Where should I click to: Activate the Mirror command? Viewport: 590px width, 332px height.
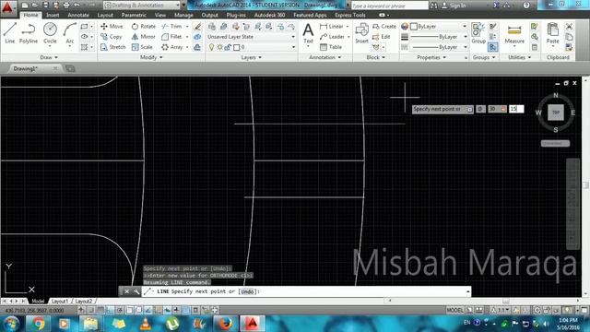pyautogui.click(x=144, y=37)
